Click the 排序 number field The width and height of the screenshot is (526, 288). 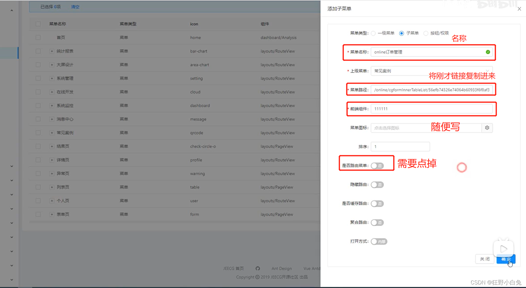(x=400, y=147)
